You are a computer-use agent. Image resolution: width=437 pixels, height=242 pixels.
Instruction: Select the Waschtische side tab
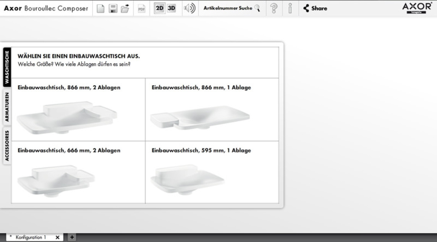(7, 67)
